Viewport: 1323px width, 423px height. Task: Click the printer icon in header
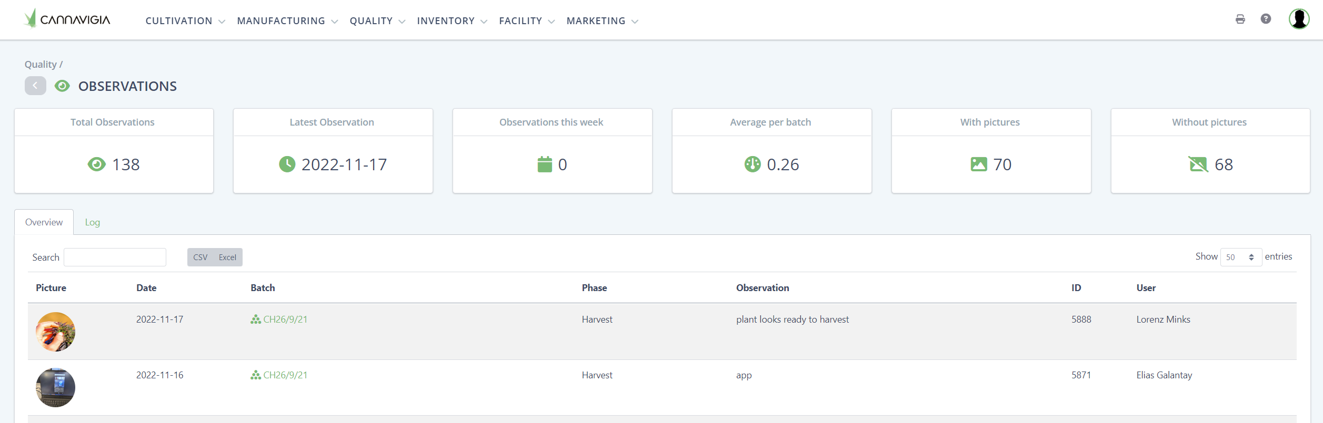(1240, 19)
